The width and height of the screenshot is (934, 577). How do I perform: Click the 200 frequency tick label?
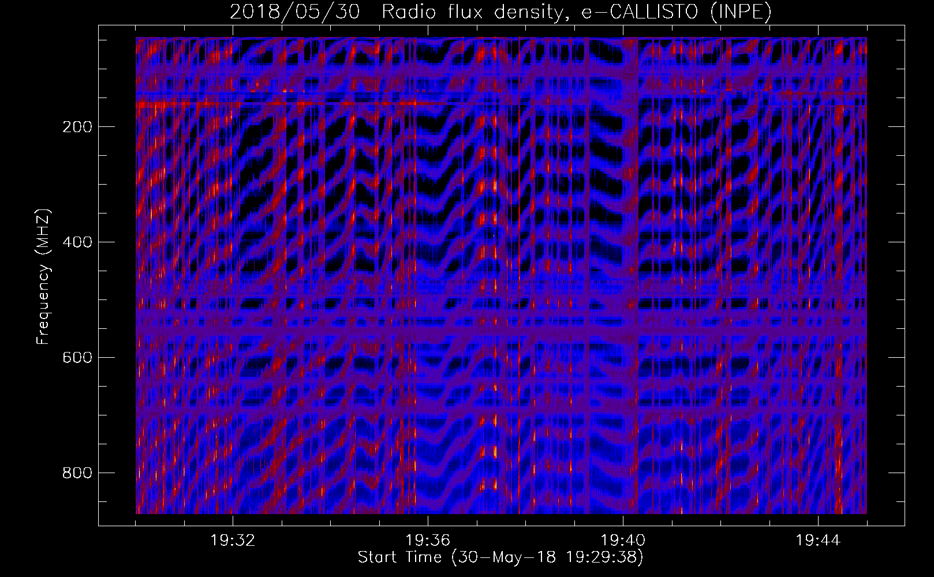coord(77,127)
